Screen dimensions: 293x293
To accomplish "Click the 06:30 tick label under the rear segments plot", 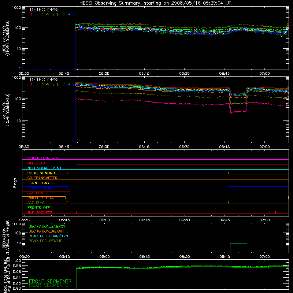I will pyautogui.click(x=184, y=147).
